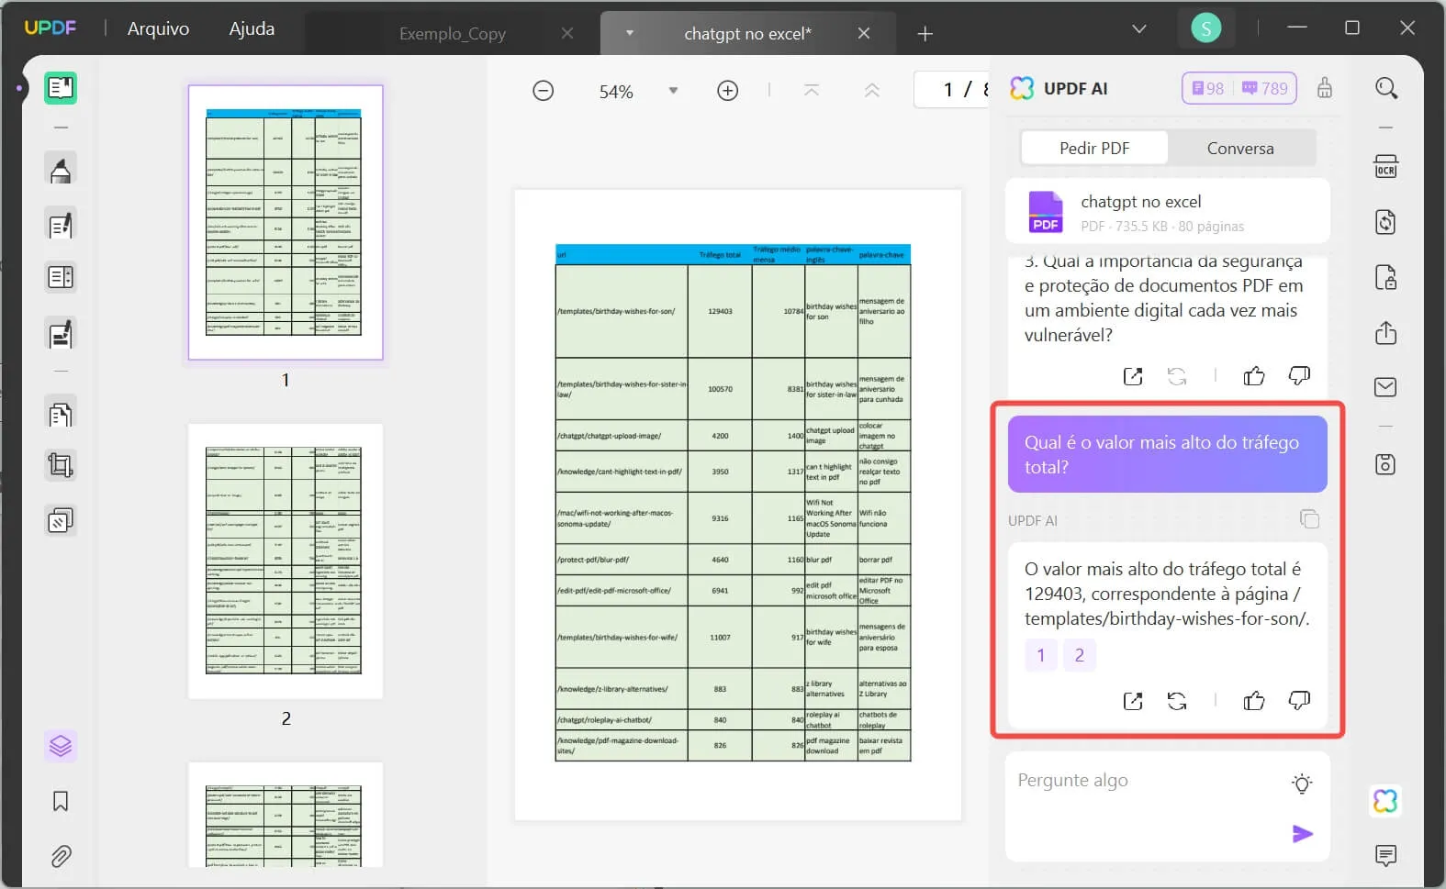The height and width of the screenshot is (889, 1446).
Task: Dislike the 129403 traffic answer
Action: tap(1299, 701)
